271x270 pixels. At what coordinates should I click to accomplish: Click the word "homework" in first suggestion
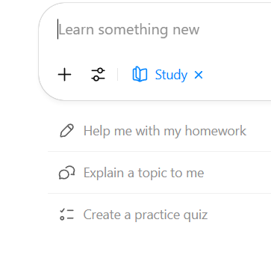point(216,130)
